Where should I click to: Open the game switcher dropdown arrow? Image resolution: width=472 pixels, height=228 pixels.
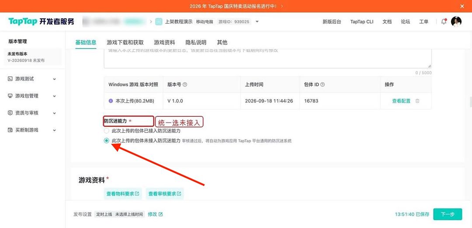click(x=257, y=22)
